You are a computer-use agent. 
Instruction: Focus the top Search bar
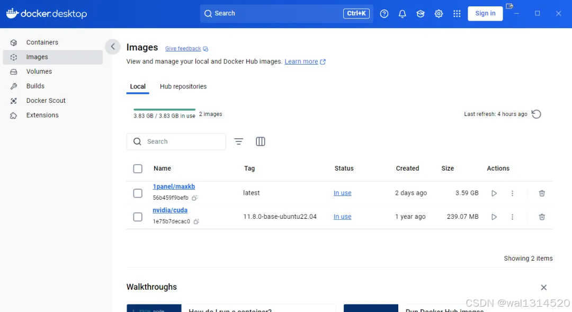[287, 13]
